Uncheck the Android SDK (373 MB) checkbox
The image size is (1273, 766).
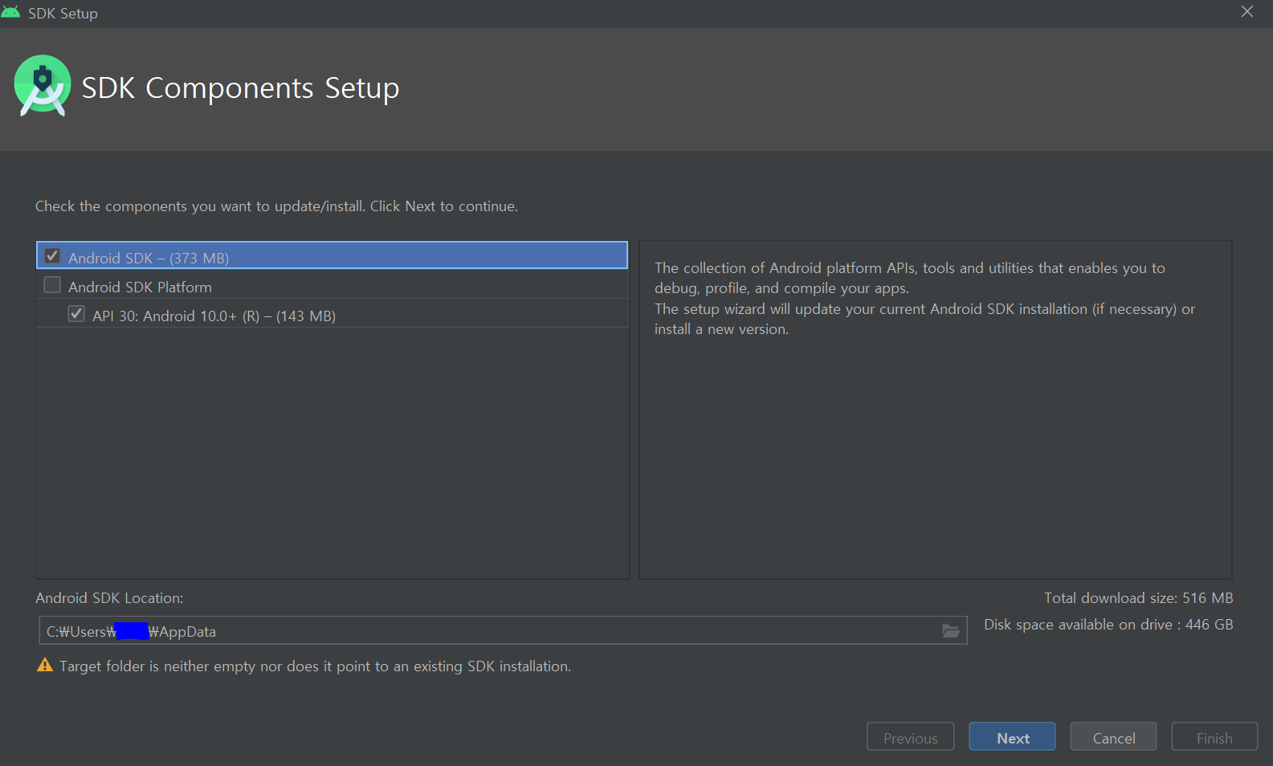pos(52,256)
